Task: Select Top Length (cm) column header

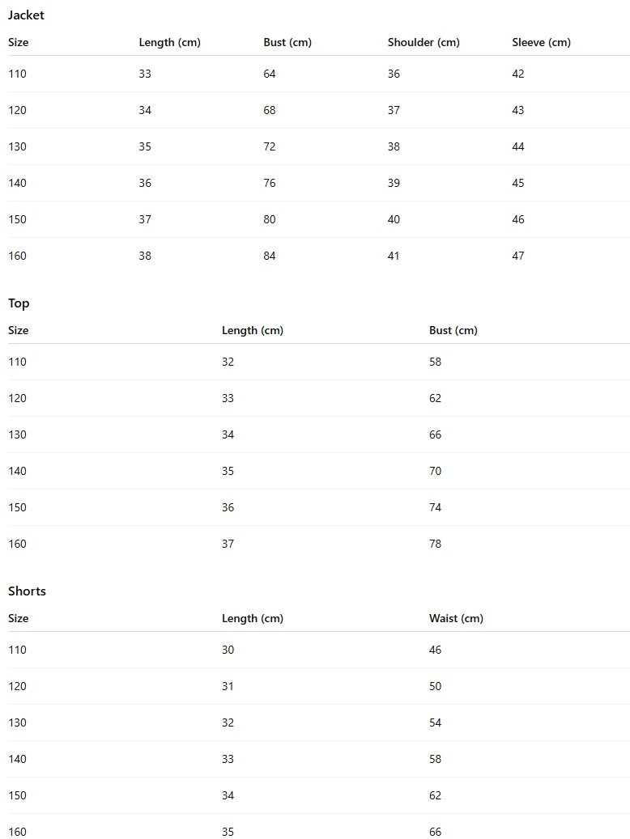Action: click(x=252, y=331)
